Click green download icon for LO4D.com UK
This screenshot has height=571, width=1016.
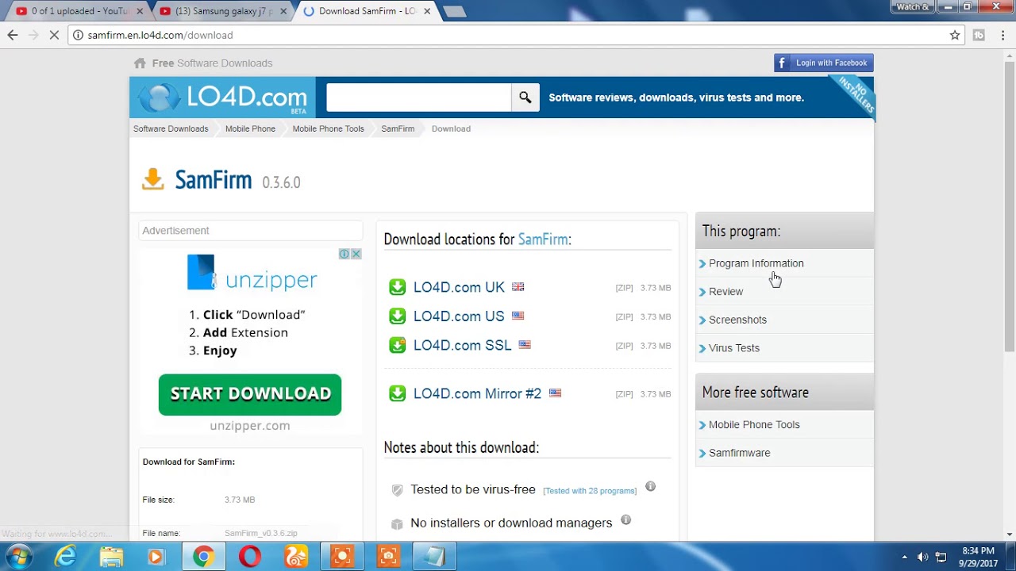tap(398, 287)
